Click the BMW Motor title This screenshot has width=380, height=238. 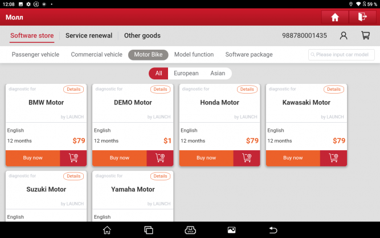[46, 103]
